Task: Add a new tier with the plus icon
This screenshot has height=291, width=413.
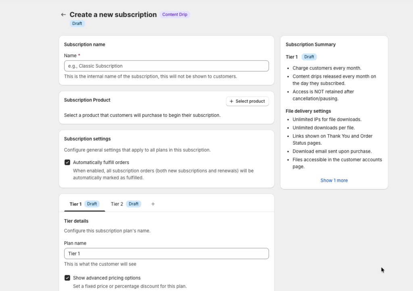Action: [x=153, y=204]
